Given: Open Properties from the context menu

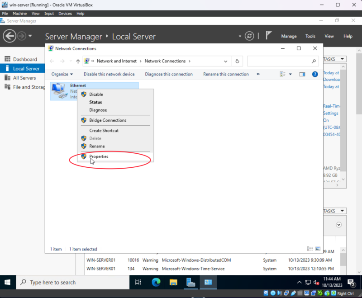Looking at the screenshot, I should point(99,156).
